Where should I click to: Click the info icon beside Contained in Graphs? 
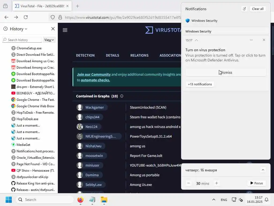pos(122,96)
